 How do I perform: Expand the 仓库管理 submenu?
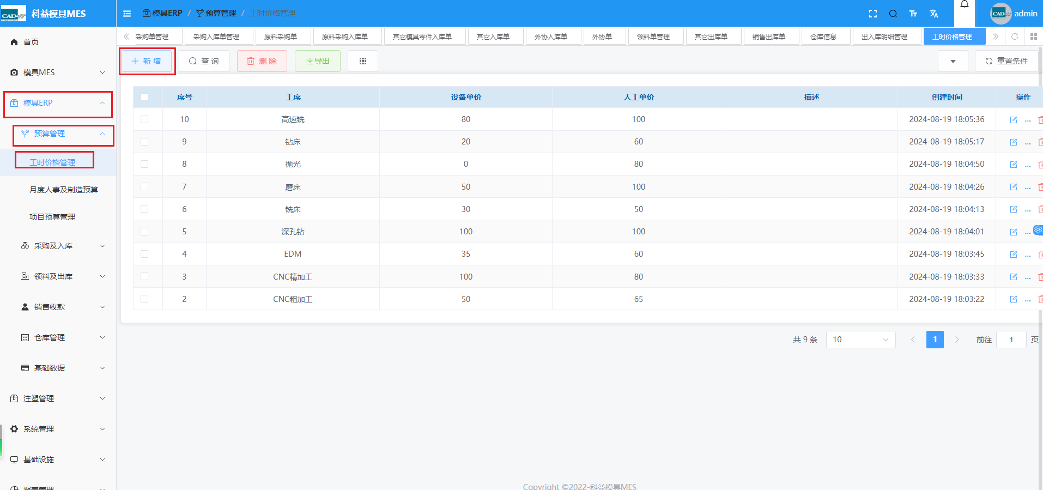[58, 337]
